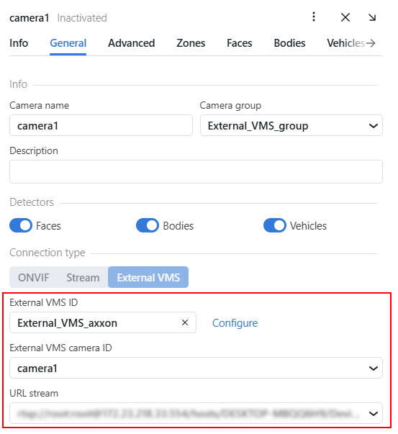The height and width of the screenshot is (434, 398).
Task: Disable the Bodies detector switch
Action: click(x=148, y=225)
